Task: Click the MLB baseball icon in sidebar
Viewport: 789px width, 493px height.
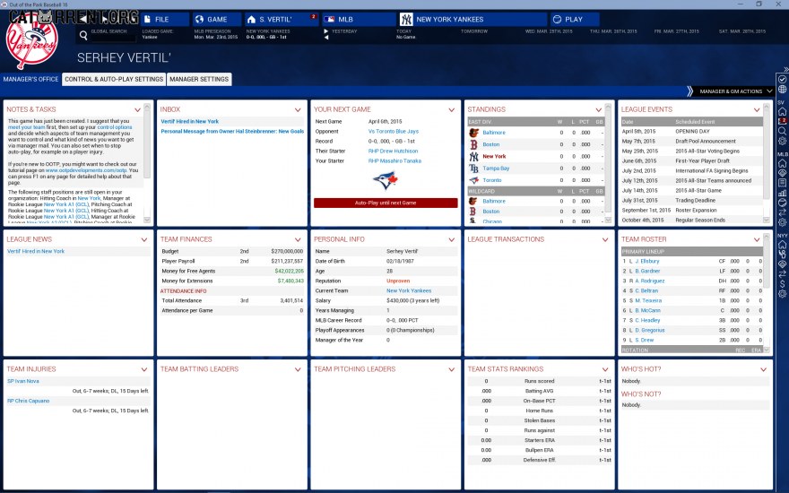Action: tap(782, 203)
